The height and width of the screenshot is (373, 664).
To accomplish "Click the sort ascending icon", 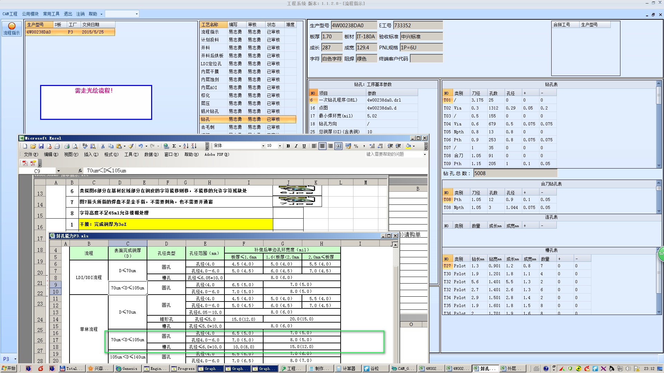I will (x=186, y=146).
